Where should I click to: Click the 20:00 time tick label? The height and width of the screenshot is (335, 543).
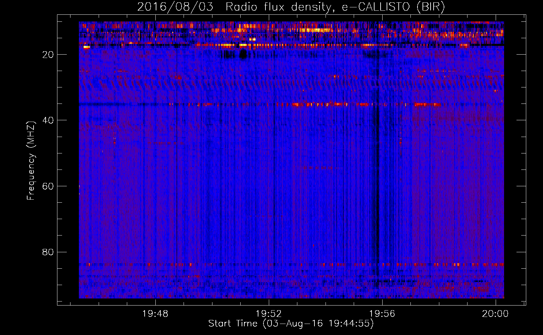pyautogui.click(x=495, y=314)
